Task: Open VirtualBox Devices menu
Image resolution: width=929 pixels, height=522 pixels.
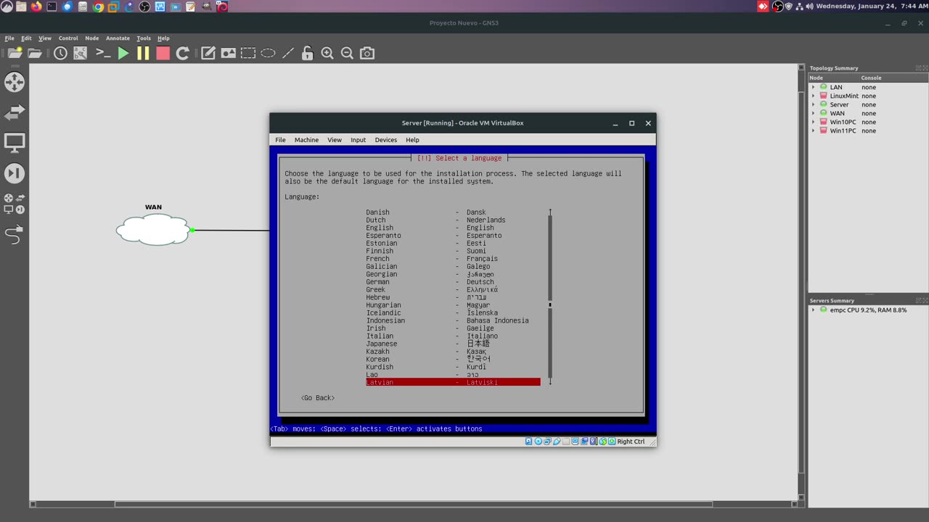Action: 385,140
